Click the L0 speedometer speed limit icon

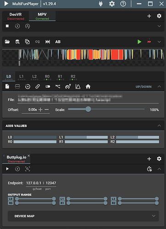coord(68,87)
